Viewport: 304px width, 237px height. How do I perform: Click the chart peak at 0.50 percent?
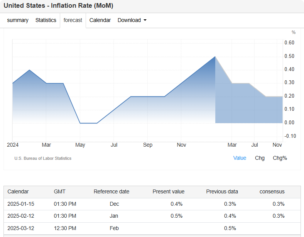pos(215,57)
